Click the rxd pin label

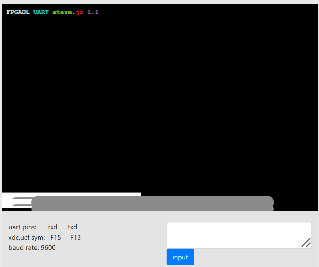click(53, 227)
